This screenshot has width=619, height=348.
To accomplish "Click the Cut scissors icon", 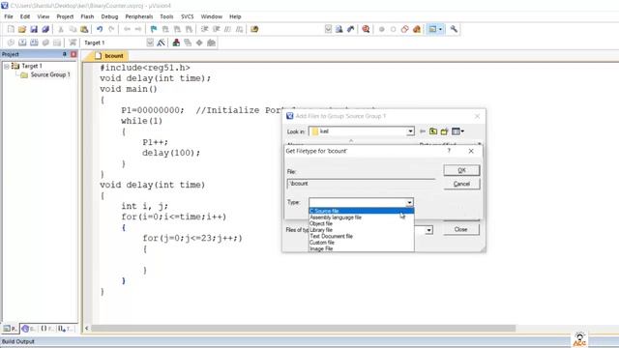I will click(61, 29).
